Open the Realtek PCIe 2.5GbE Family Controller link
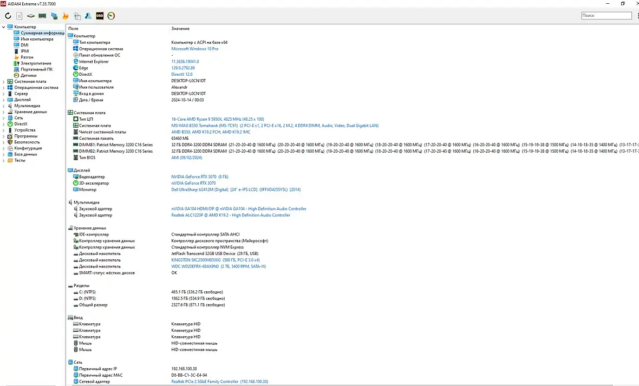639x386 pixels. (220, 382)
